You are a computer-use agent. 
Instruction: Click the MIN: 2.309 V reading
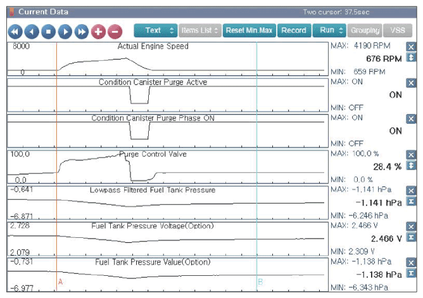coord(353,251)
